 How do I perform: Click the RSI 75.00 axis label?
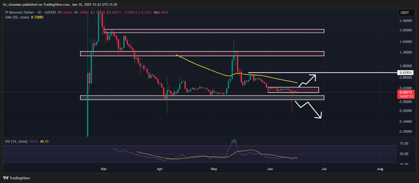tap(403, 144)
